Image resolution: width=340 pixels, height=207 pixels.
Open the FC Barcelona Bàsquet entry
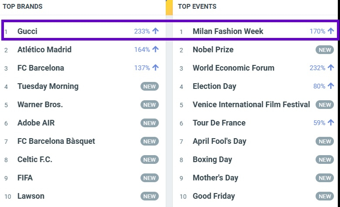pyautogui.click(x=56, y=141)
